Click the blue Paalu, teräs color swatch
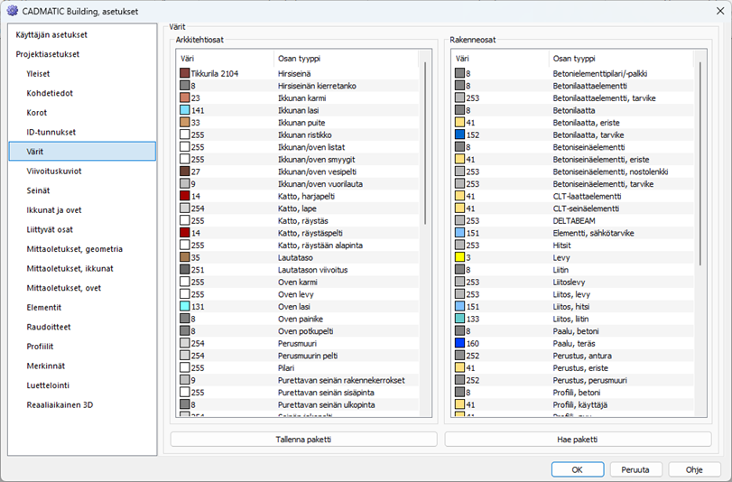732x482 pixels. 459,343
